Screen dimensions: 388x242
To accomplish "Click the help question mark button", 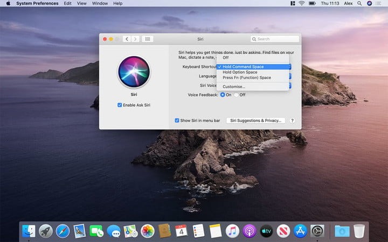I will (292, 120).
